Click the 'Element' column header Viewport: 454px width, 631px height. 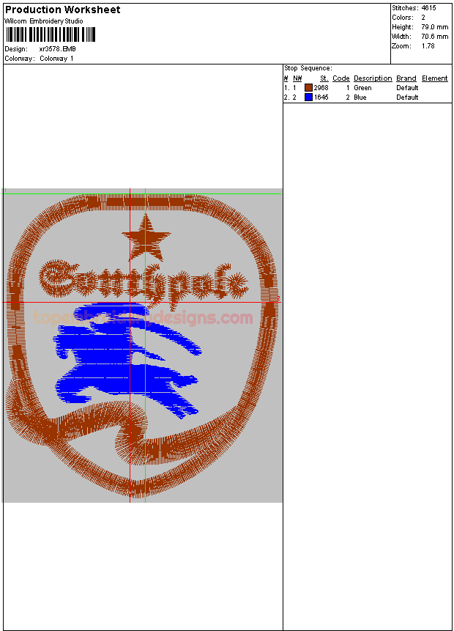(x=435, y=78)
